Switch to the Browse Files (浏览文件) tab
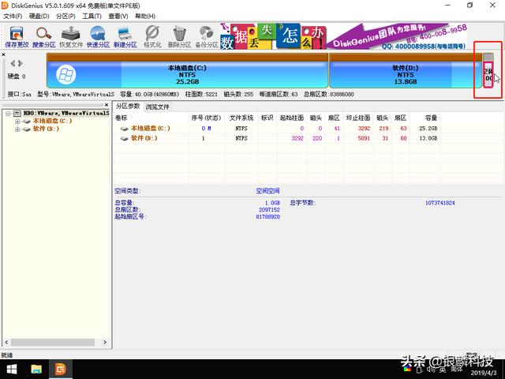 [x=157, y=107]
